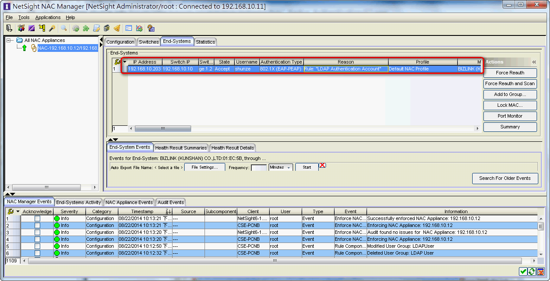Open the Tools menu
The image size is (550, 281).
[x=24, y=17]
